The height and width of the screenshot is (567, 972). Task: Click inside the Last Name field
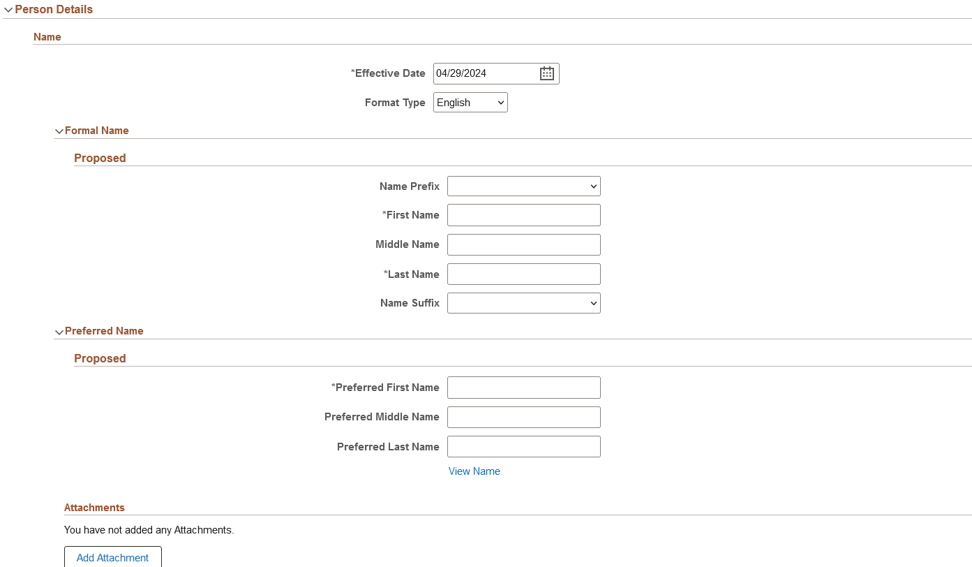pos(523,274)
